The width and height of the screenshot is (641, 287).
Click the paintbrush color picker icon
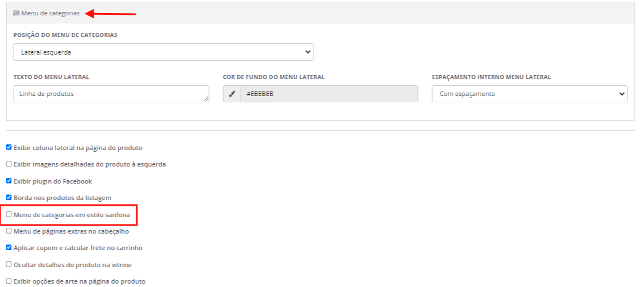(232, 94)
